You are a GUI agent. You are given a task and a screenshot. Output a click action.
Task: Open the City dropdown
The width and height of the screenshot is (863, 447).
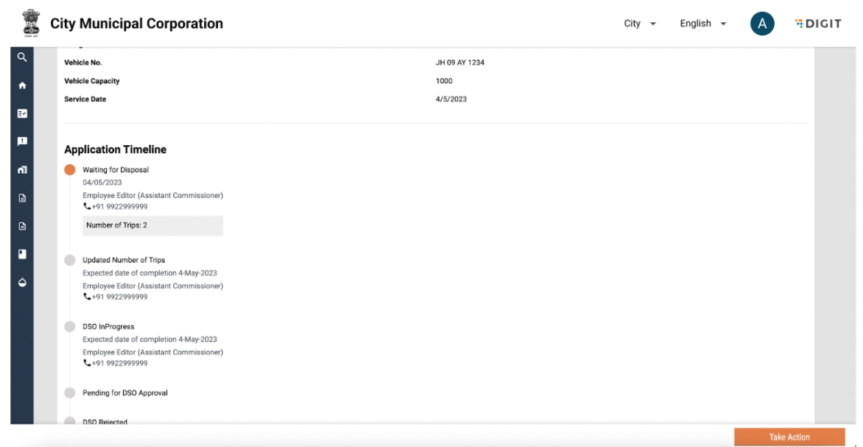(639, 24)
